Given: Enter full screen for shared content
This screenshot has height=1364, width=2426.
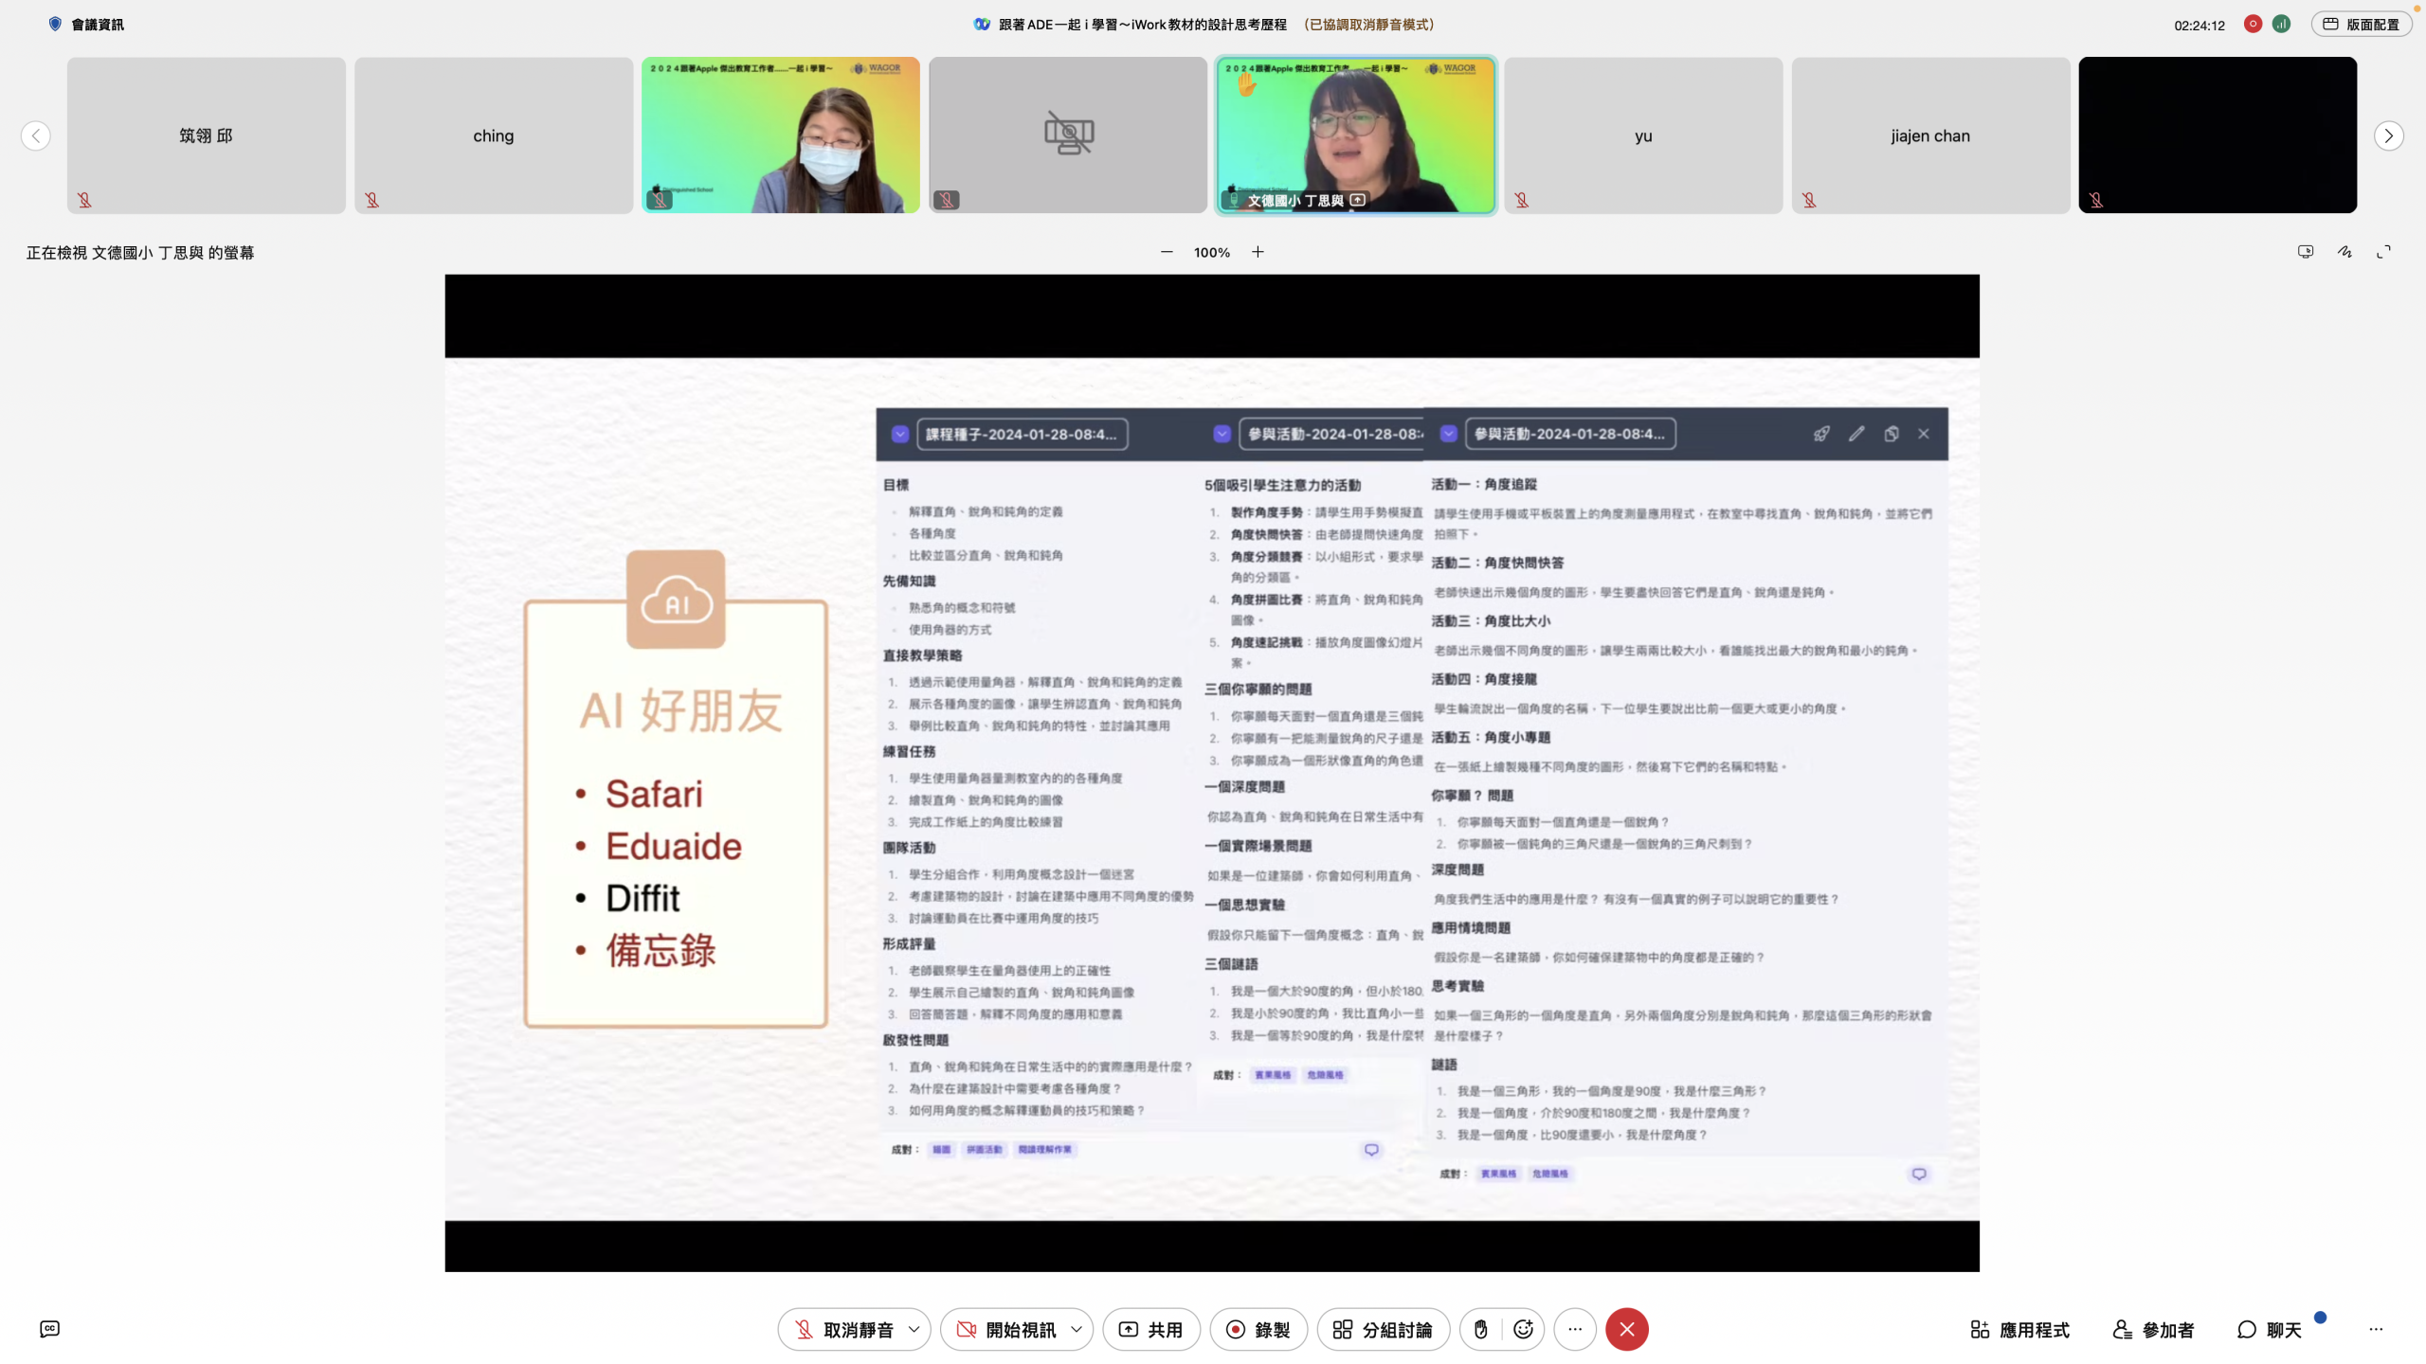Looking at the screenshot, I should tap(2383, 252).
